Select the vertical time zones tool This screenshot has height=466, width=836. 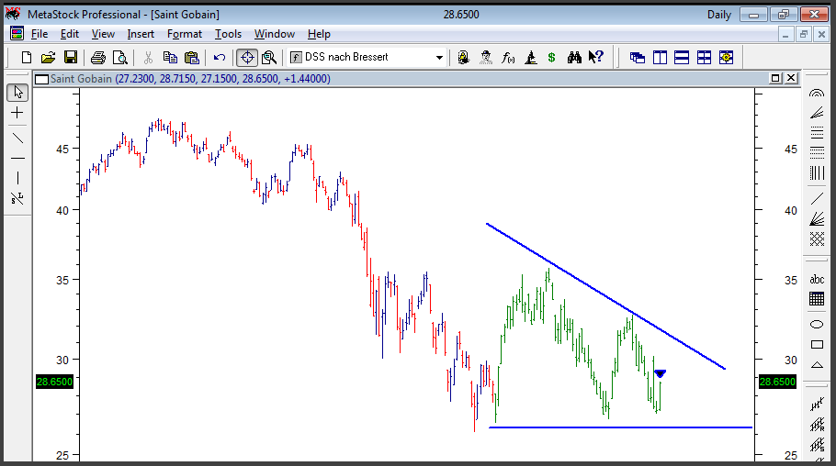point(817,172)
